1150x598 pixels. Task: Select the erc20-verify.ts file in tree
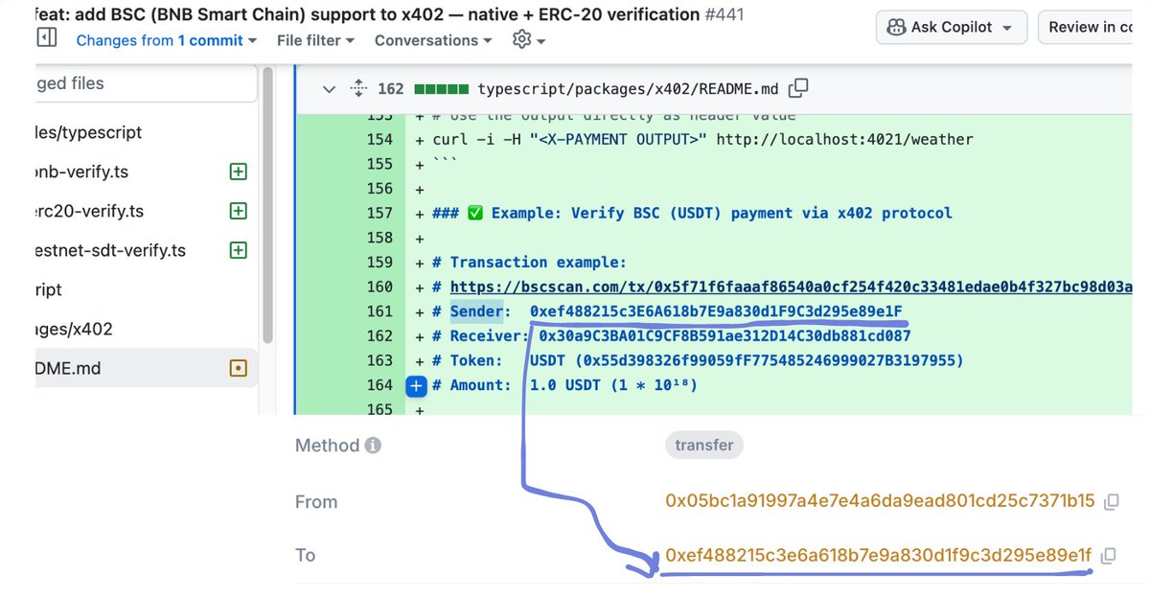tap(90, 211)
